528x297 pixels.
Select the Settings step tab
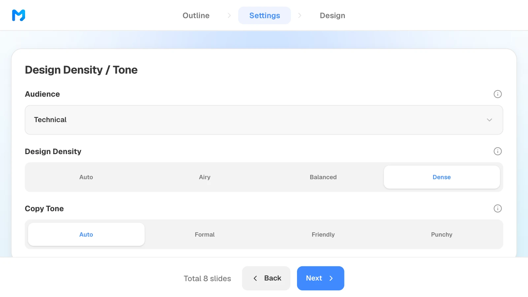point(265,16)
